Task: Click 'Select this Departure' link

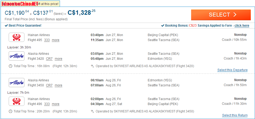Action: click(232, 70)
